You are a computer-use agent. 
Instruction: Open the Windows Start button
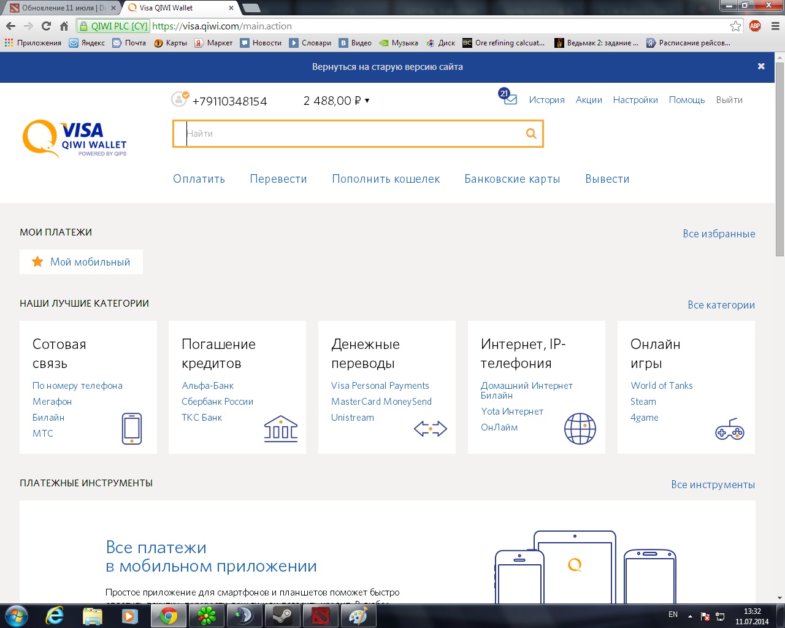click(16, 616)
